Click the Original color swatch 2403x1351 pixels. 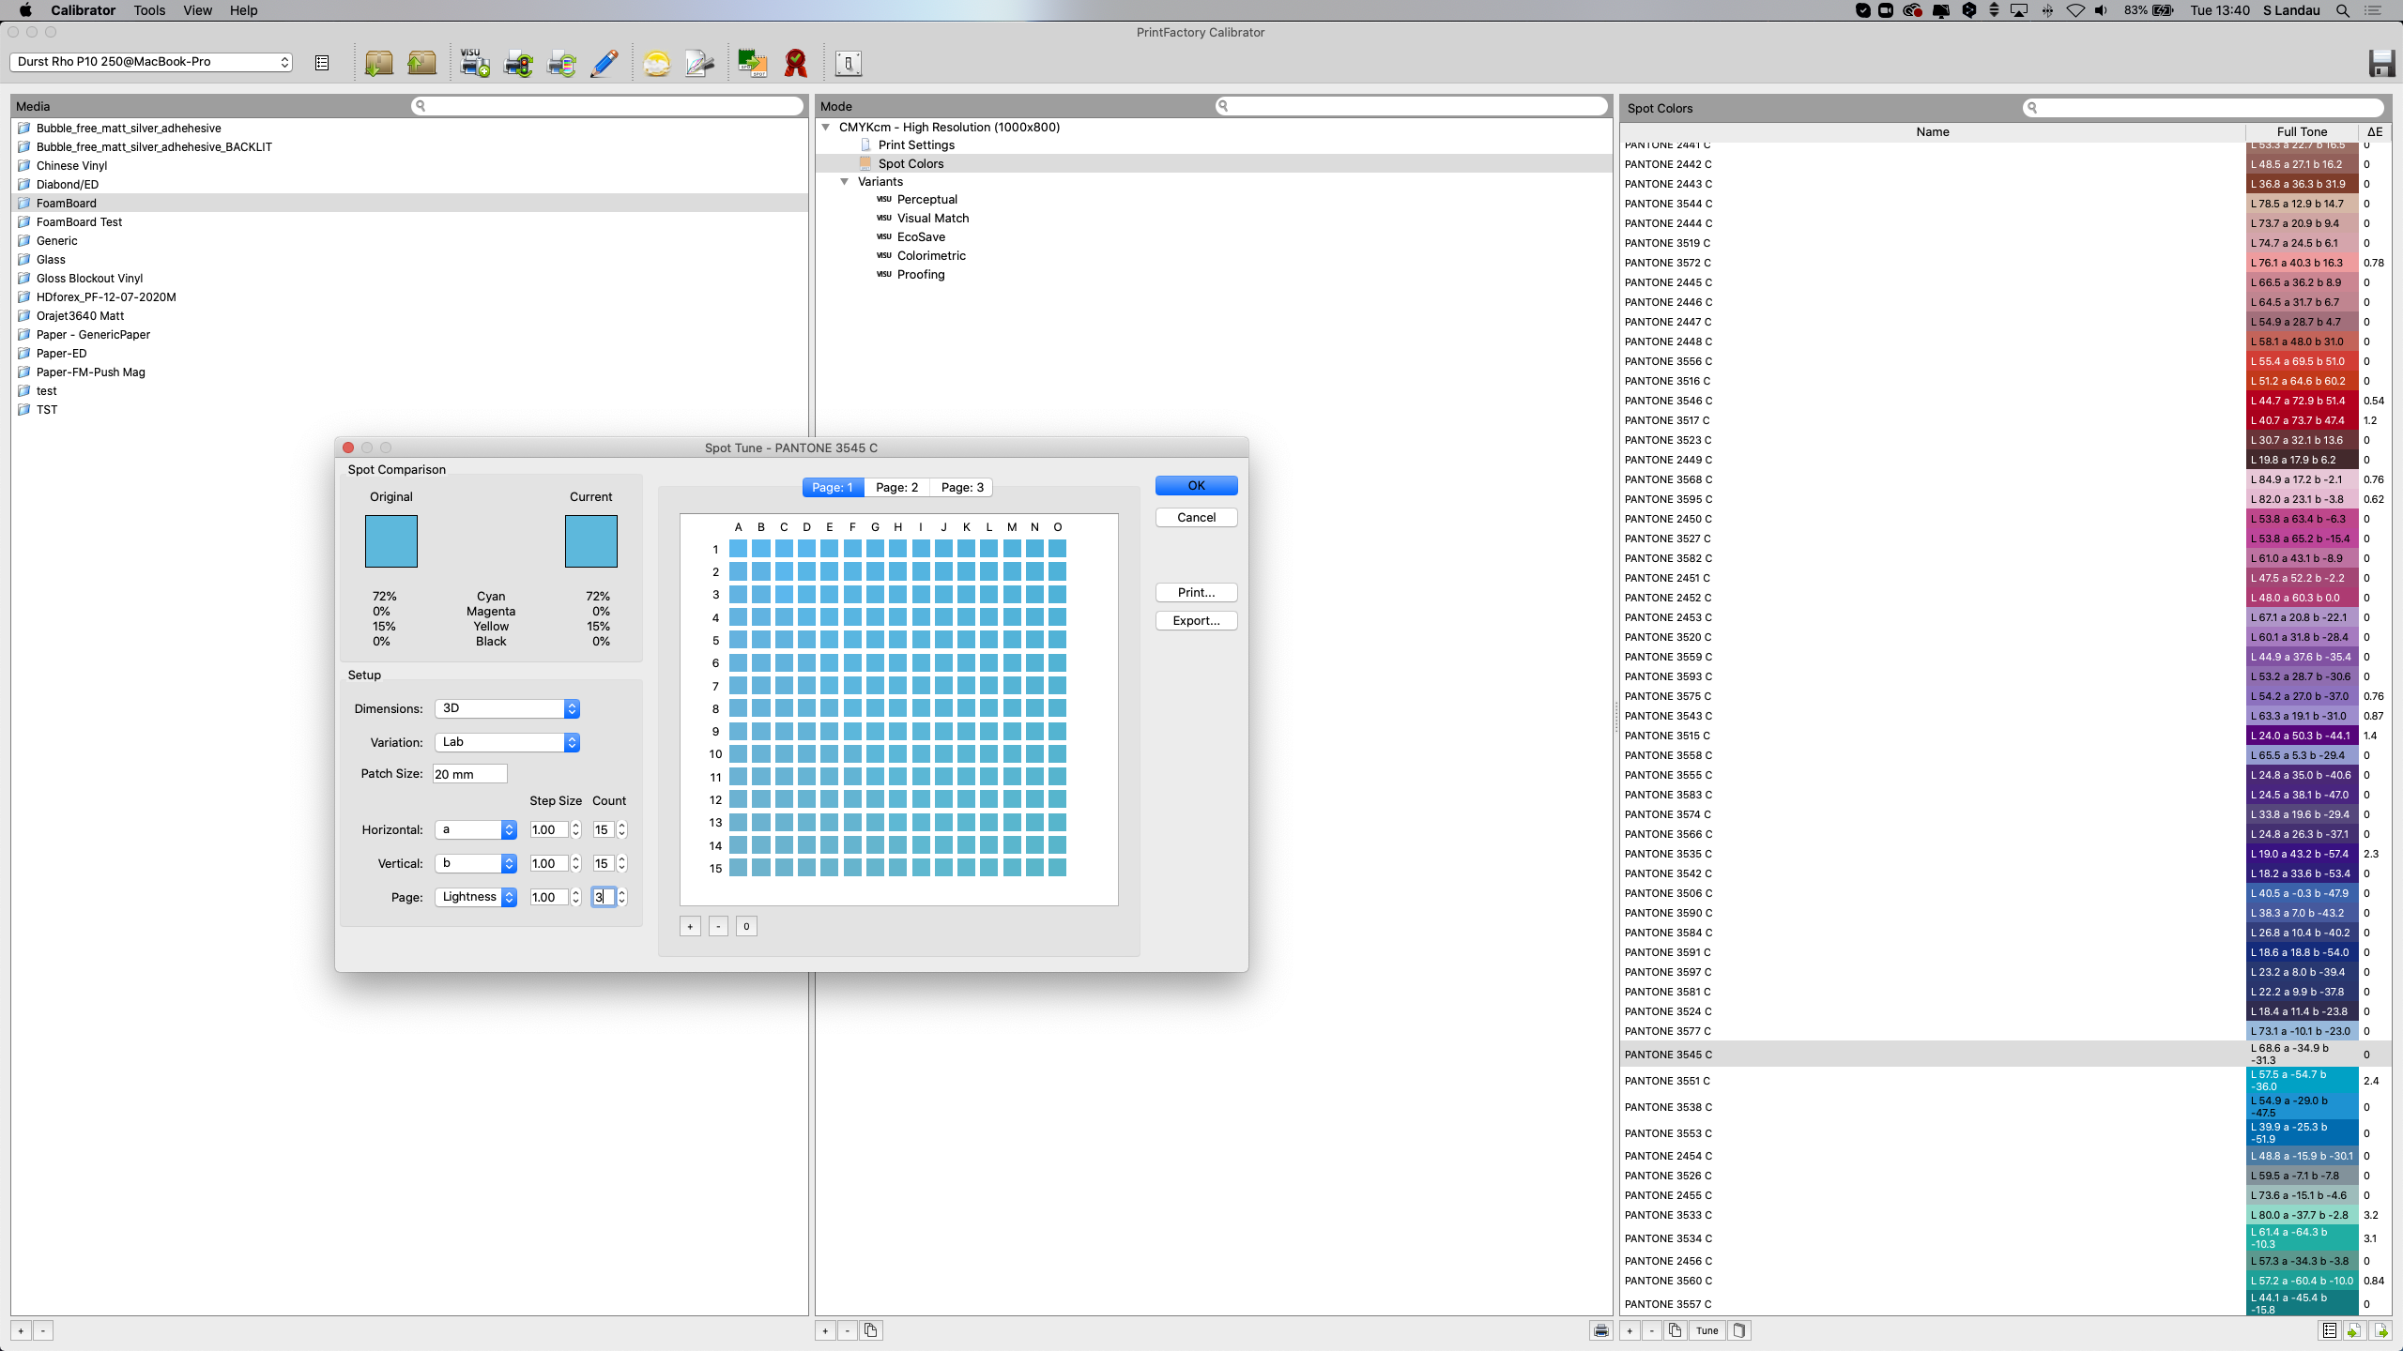point(391,541)
